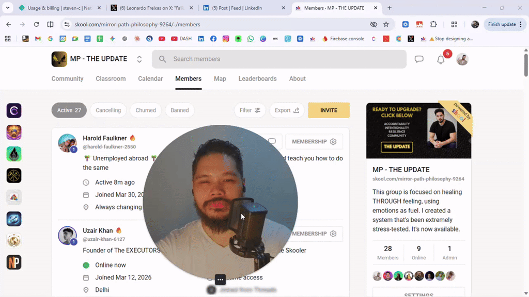529x297 pixels.
Task: Open the Chrome extensions puzzle icon
Action: (433, 24)
